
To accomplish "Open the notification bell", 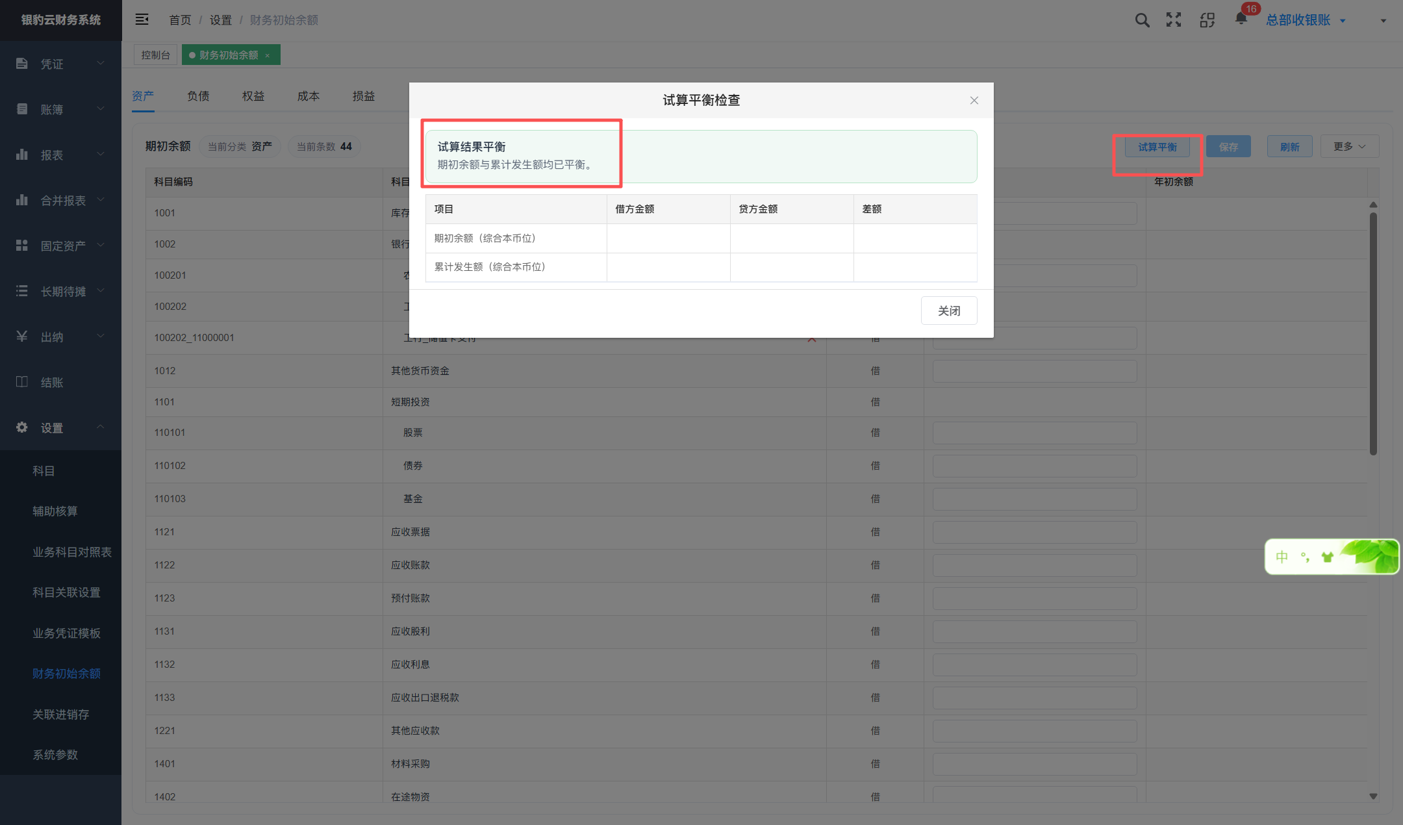I will pyautogui.click(x=1241, y=19).
